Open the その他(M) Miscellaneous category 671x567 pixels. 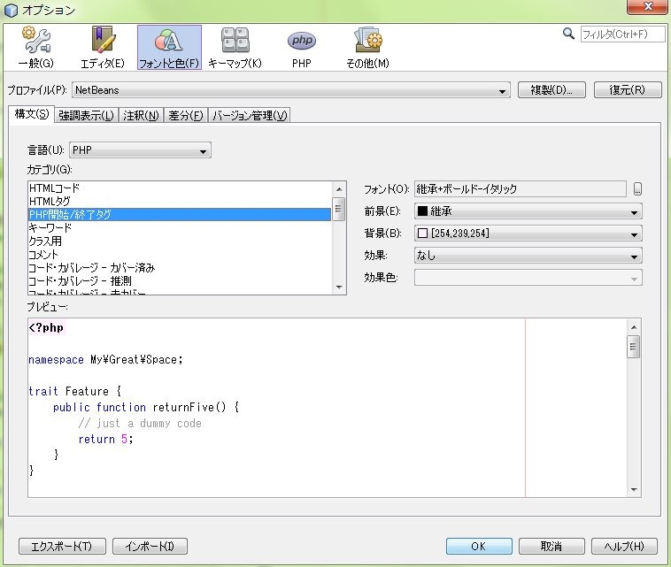click(x=367, y=48)
